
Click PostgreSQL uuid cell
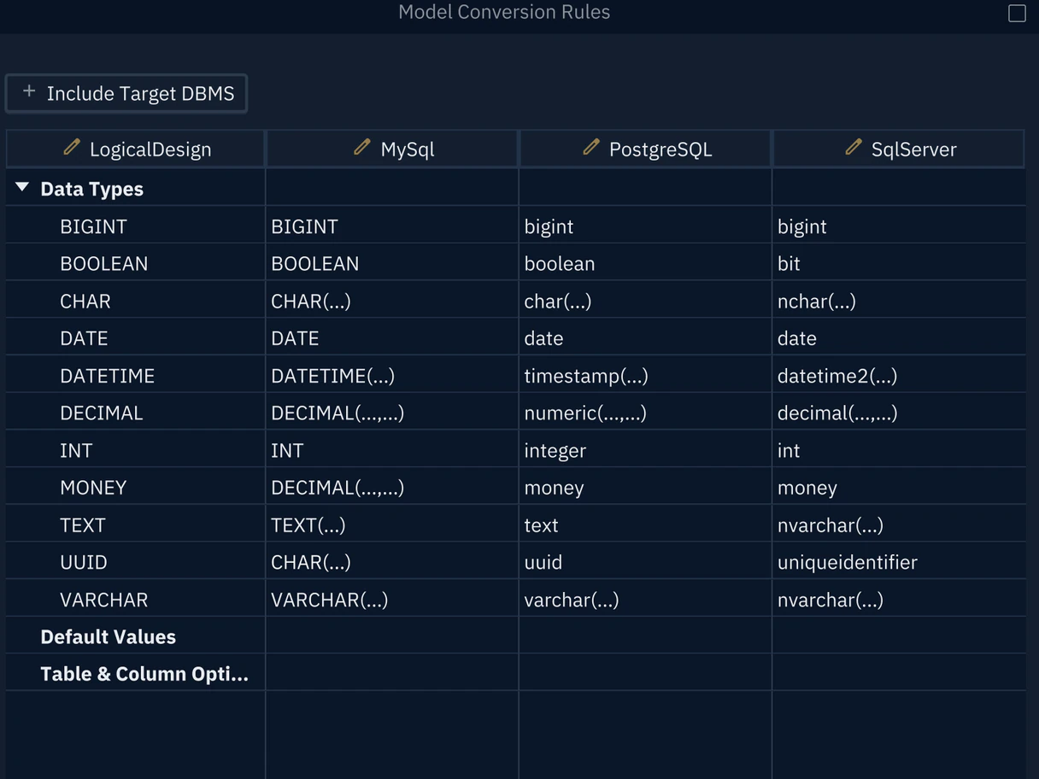645,562
